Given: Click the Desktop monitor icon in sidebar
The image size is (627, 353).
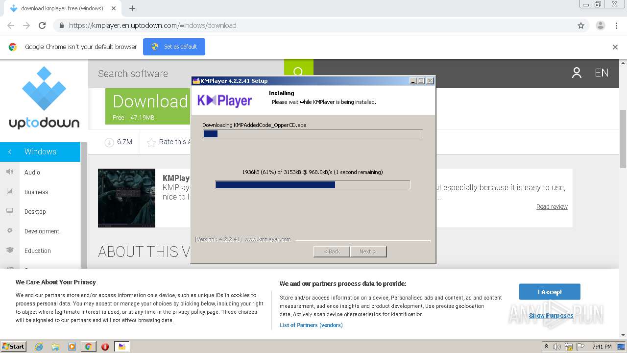Looking at the screenshot, I should tap(9, 211).
